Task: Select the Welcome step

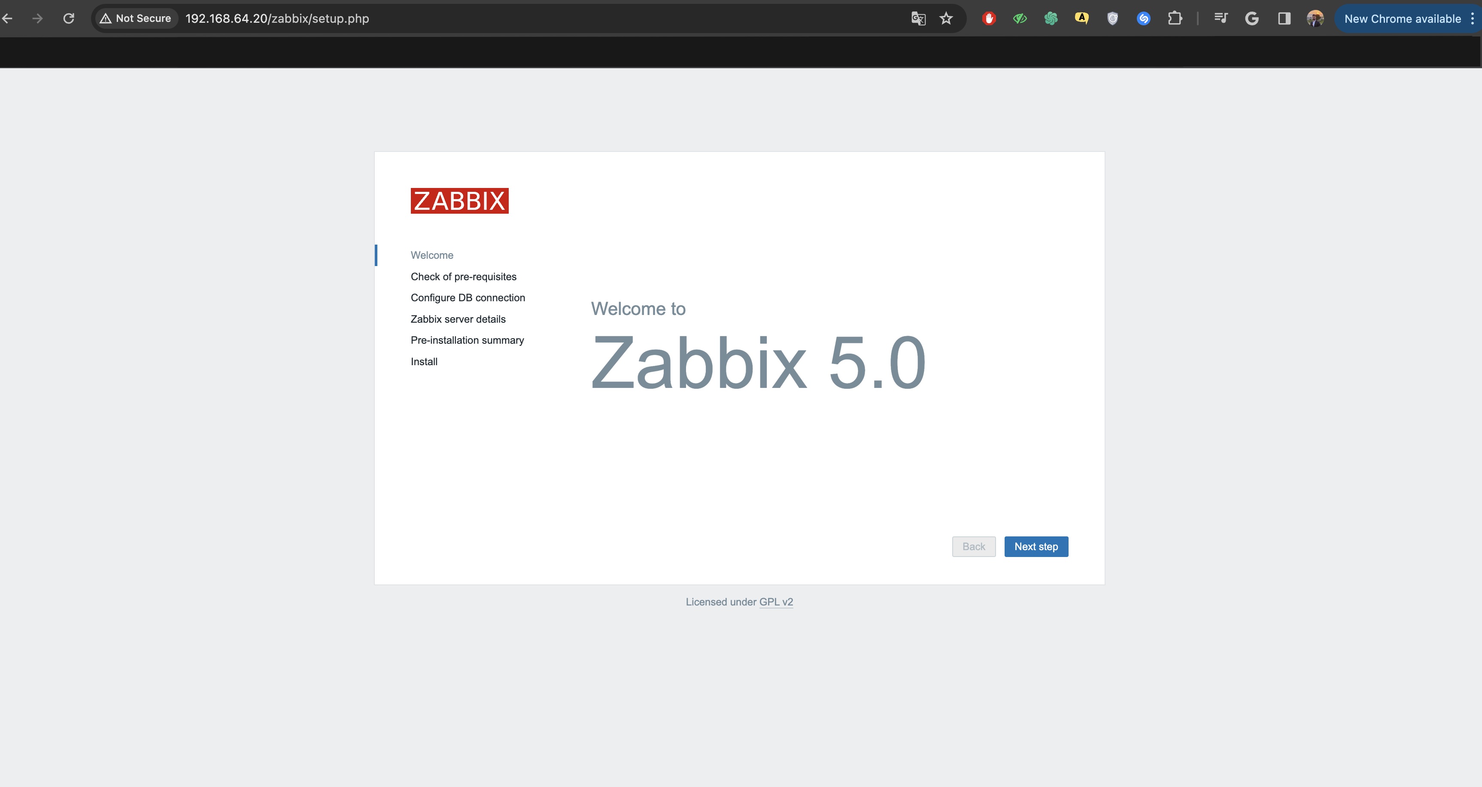Action: 432,255
